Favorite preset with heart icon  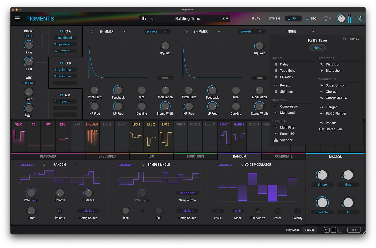[x=153, y=19]
